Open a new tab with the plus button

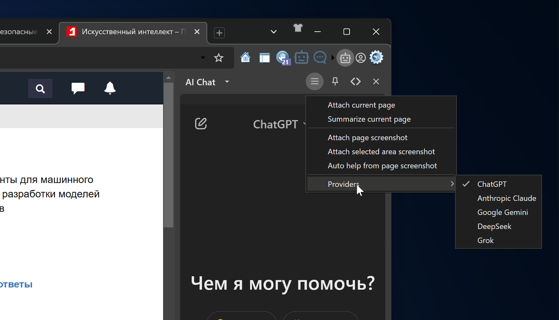(219, 33)
